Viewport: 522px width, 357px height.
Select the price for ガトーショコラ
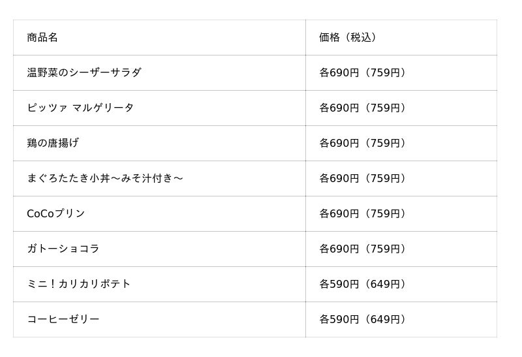coord(363,249)
